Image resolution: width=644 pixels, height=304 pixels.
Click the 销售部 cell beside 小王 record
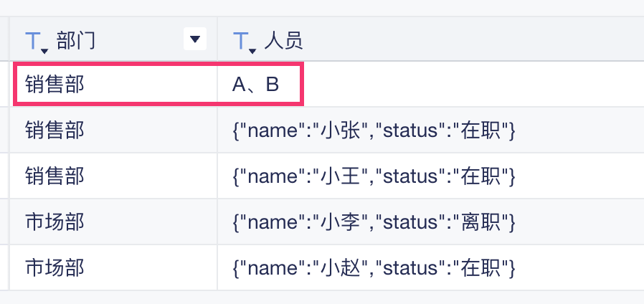55,176
